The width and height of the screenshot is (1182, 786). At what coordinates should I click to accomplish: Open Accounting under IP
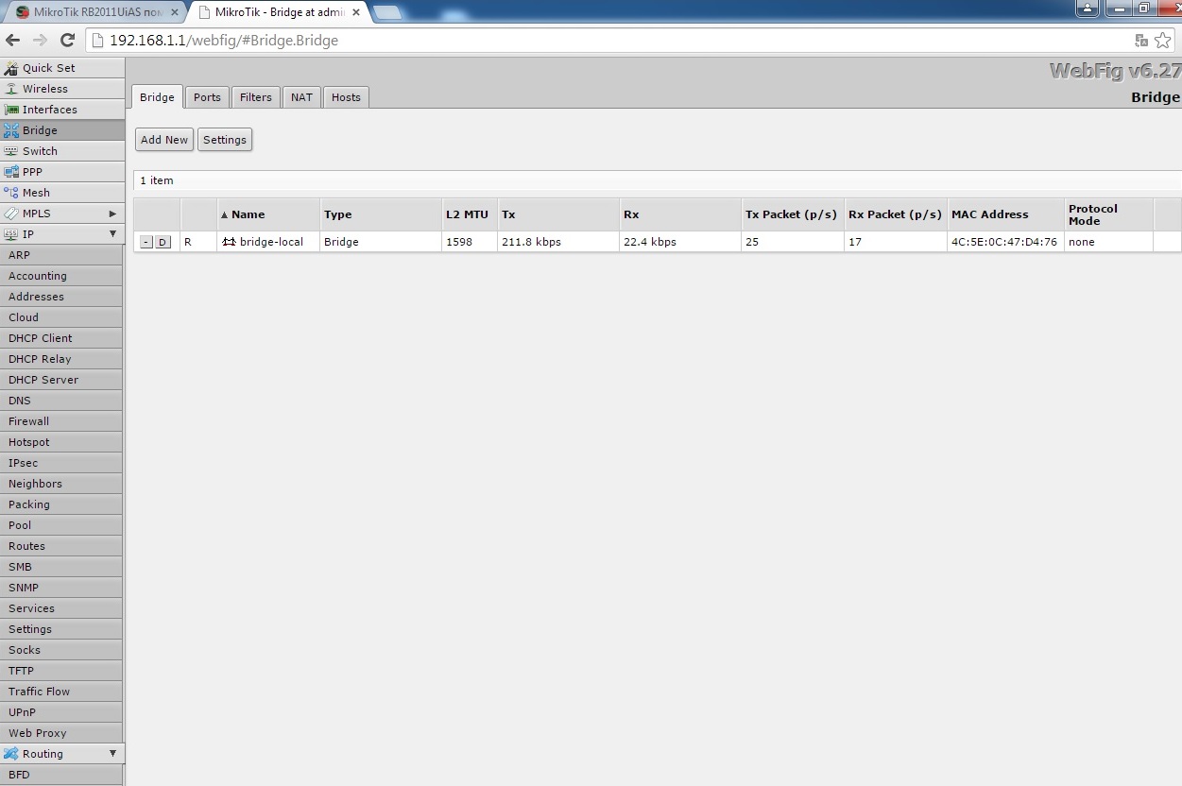point(61,276)
